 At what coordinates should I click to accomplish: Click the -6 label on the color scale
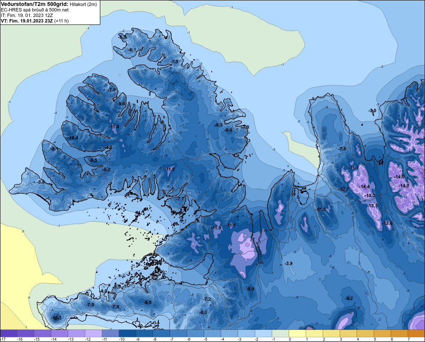point(189,339)
